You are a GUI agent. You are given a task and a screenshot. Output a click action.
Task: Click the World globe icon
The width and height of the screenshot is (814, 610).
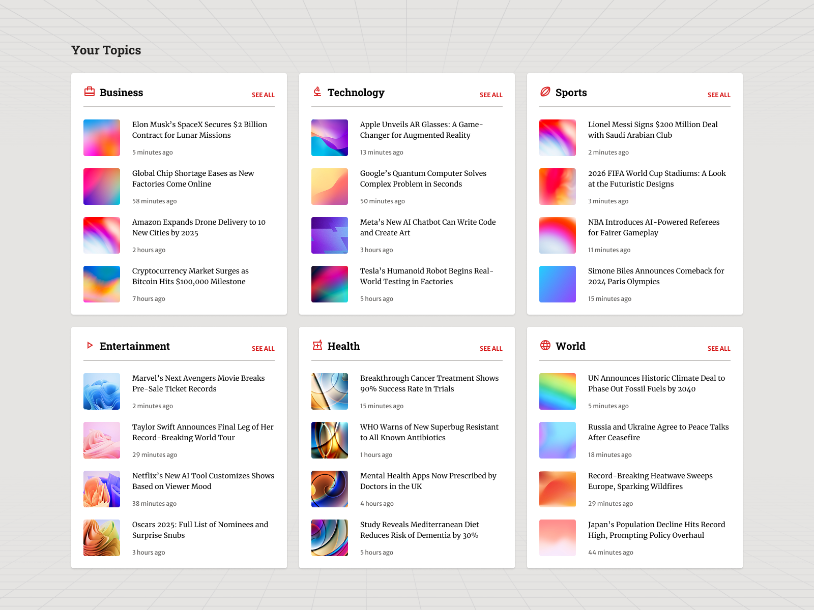[545, 345]
